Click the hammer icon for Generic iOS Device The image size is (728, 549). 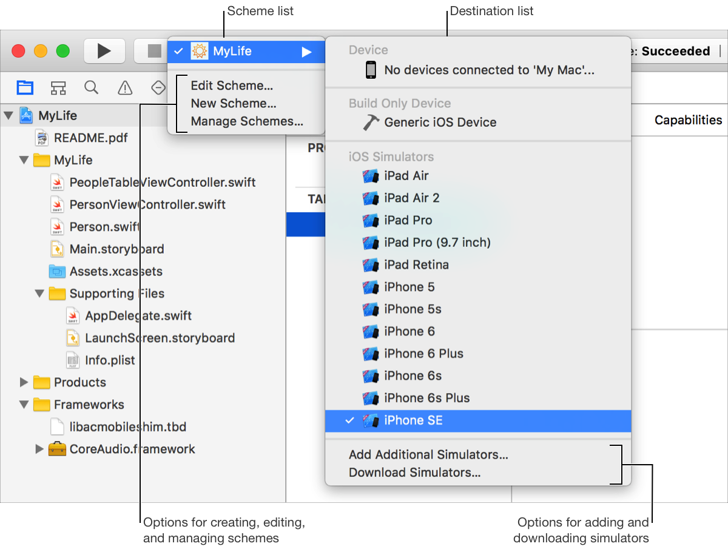pyautogui.click(x=371, y=122)
